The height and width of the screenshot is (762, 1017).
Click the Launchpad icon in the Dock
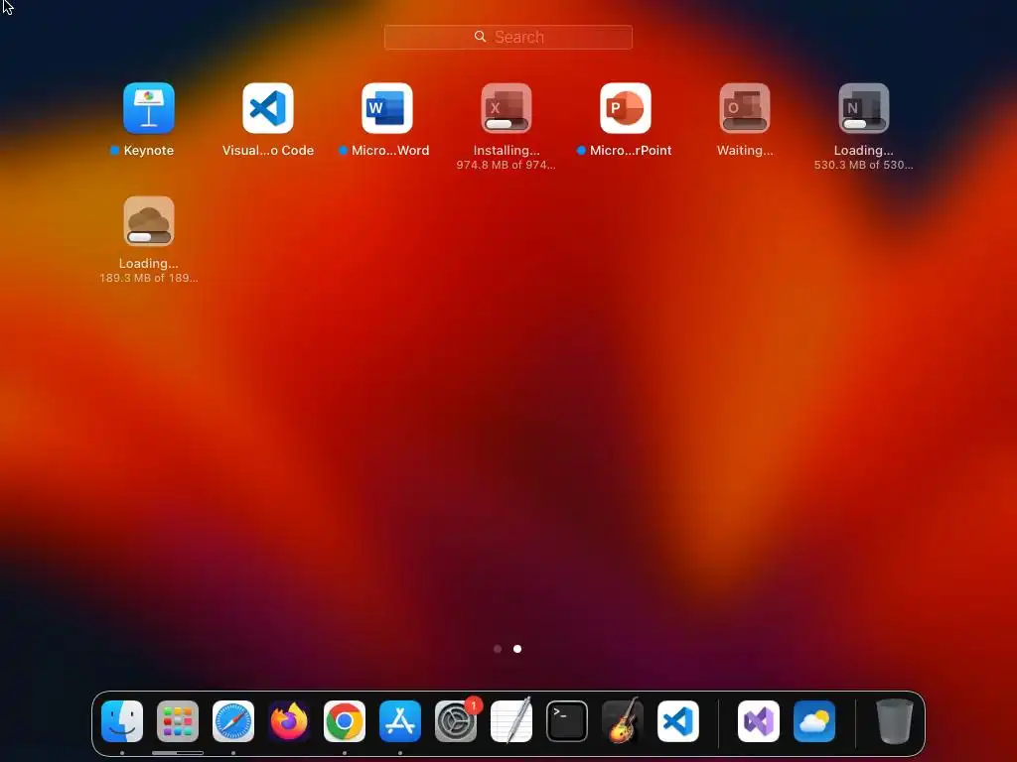178,721
